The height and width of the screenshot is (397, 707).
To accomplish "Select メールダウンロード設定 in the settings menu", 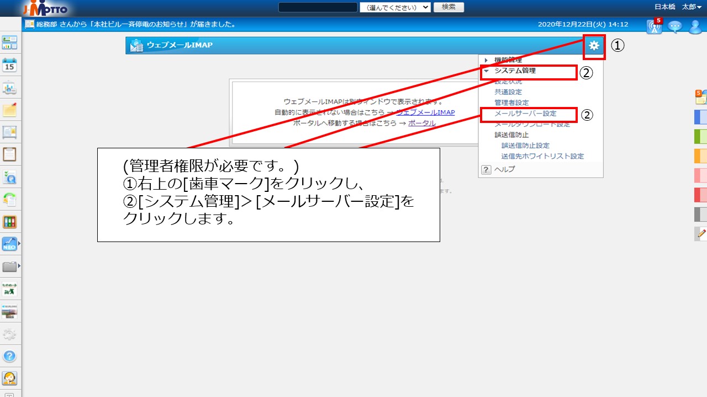I will point(532,124).
